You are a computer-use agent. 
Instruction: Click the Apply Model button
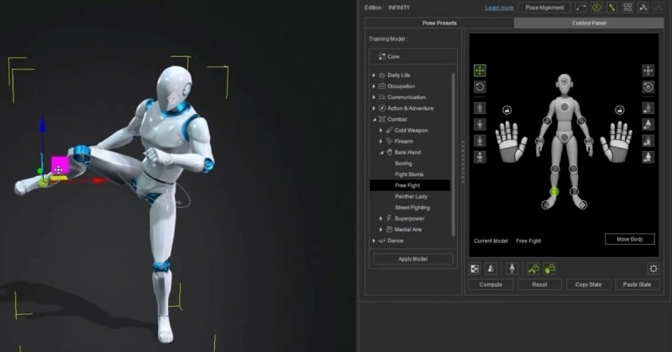[x=412, y=259]
